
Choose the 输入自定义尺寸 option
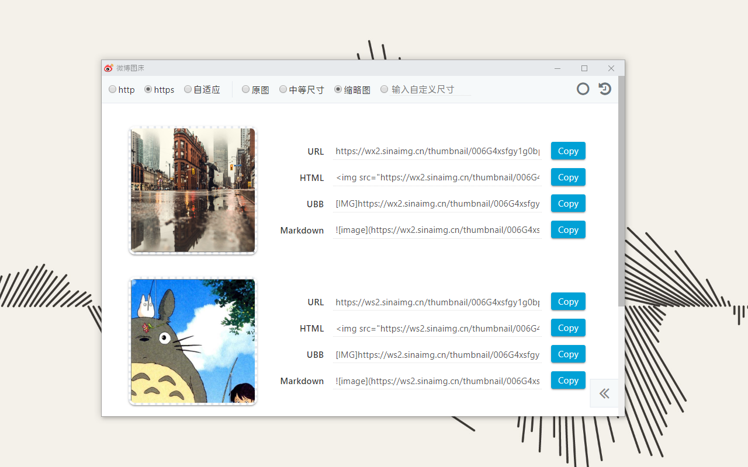[385, 89]
